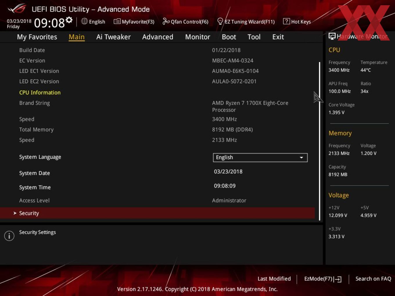The image size is (395, 296).
Task: Click the +12V reading 12.099 V
Action: (338, 215)
